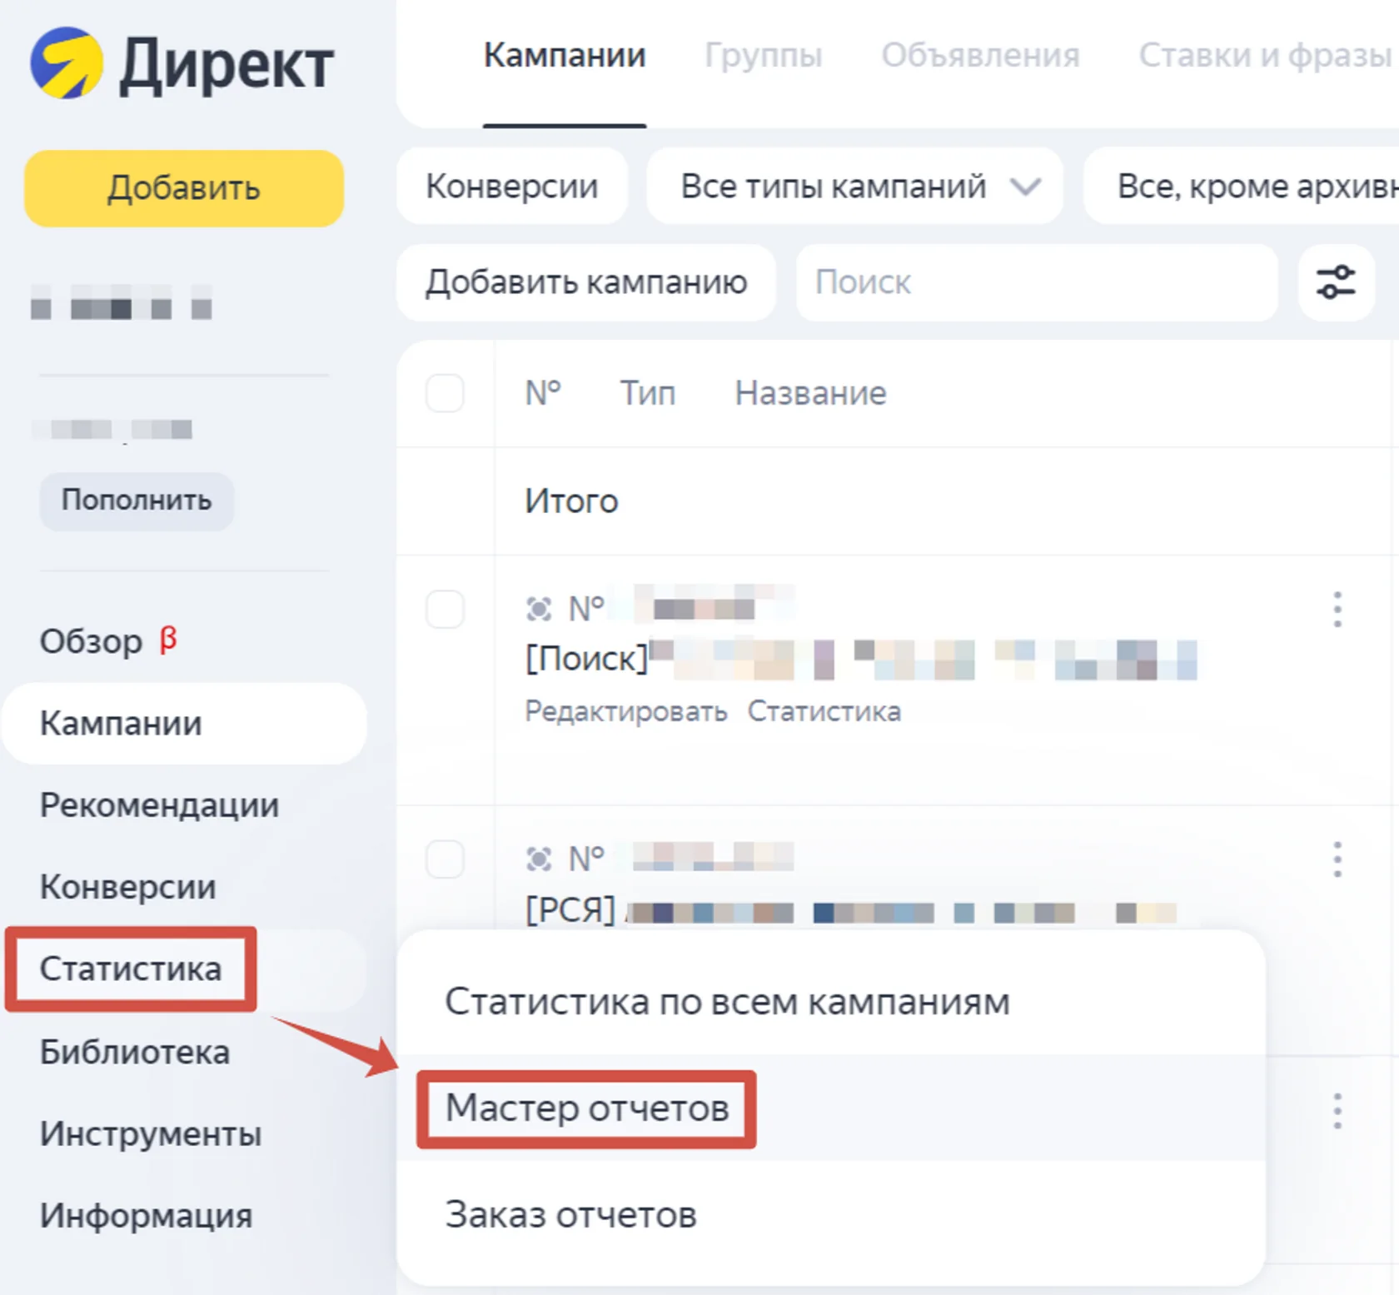This screenshot has width=1399, height=1295.
Task: Click the campaign type icon for [РСЯ] row
Action: click(x=539, y=859)
